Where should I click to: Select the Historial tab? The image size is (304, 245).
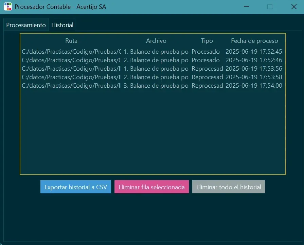click(x=62, y=25)
